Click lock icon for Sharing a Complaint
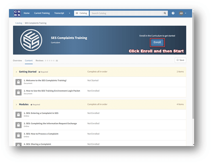This screenshot has width=212, height=164. pyautogui.click(x=18, y=144)
